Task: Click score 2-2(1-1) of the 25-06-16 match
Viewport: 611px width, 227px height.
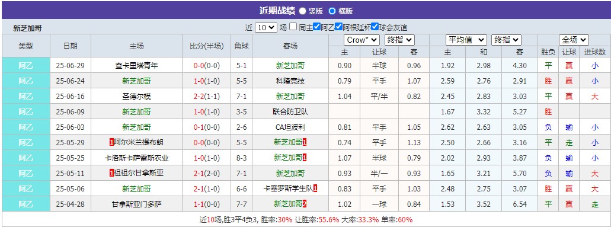Action: (x=206, y=97)
